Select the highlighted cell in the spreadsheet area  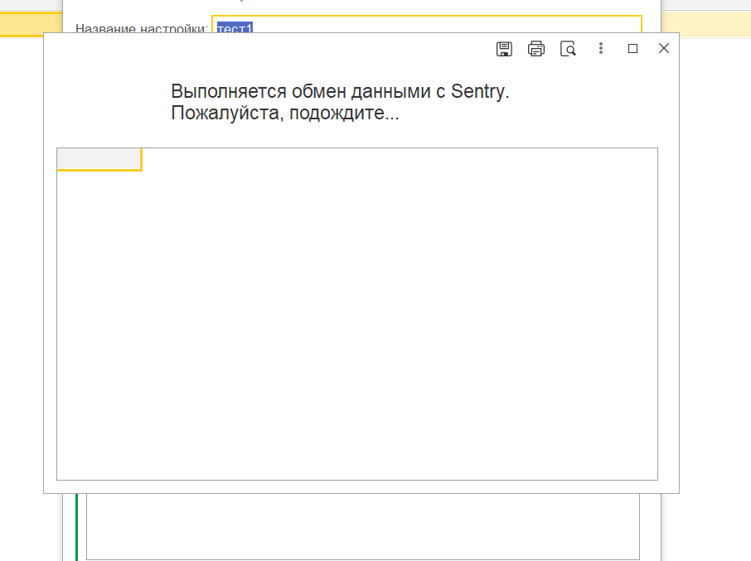[99, 159]
